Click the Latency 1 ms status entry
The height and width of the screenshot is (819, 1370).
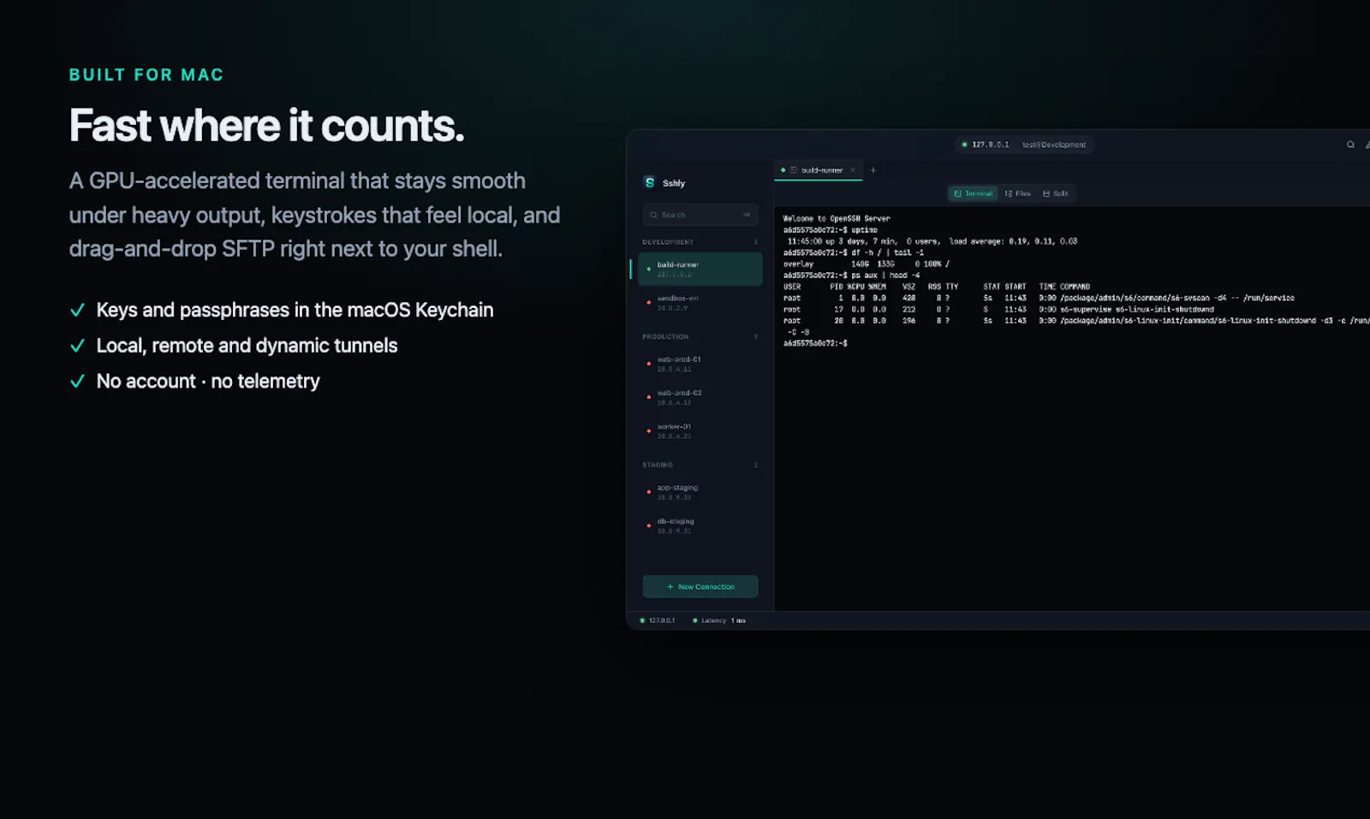point(719,620)
